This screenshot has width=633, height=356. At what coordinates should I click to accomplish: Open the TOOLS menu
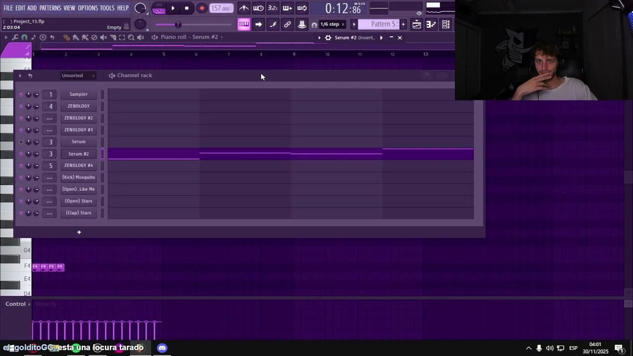pos(107,8)
